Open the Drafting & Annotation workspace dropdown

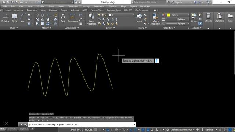(182, 129)
